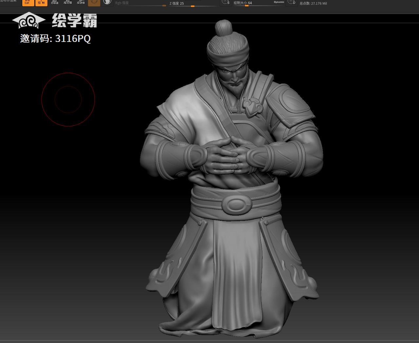Click the material sphere icon
This screenshot has height=343, width=419.
107,2
